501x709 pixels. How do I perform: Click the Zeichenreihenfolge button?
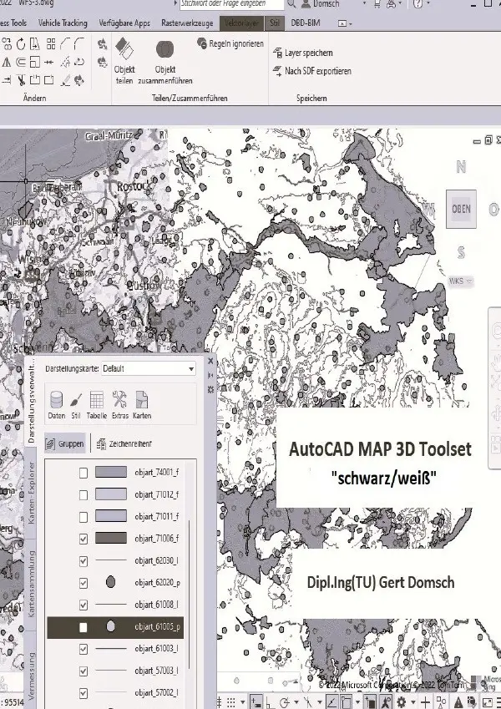(124, 443)
